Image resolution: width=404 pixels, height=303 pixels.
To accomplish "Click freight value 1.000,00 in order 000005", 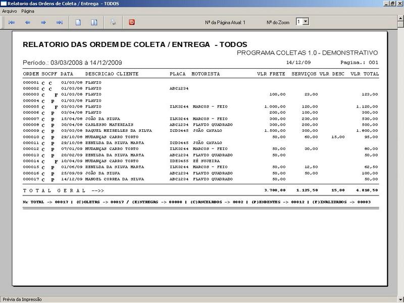I will pos(275,107).
